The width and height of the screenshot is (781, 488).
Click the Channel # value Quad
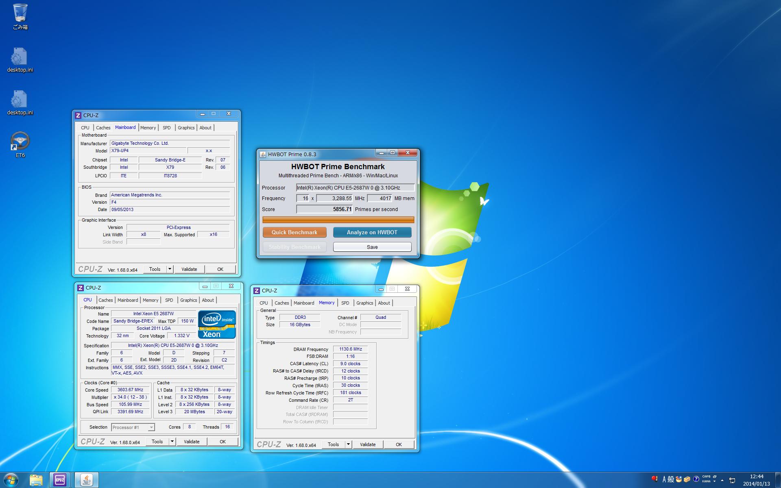(x=381, y=318)
